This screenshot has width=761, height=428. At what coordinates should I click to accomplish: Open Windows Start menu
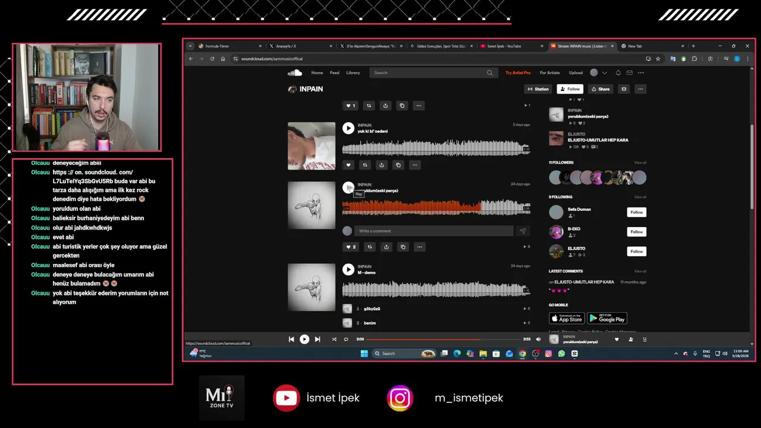pos(364,354)
